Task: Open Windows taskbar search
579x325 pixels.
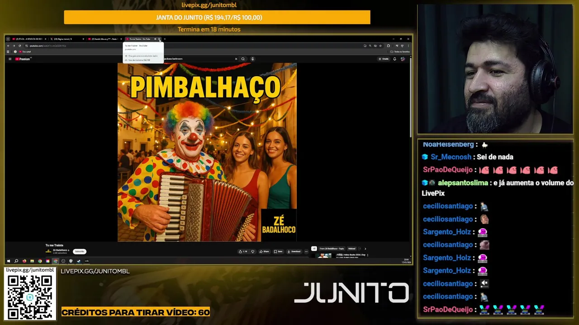Action: [16, 261]
